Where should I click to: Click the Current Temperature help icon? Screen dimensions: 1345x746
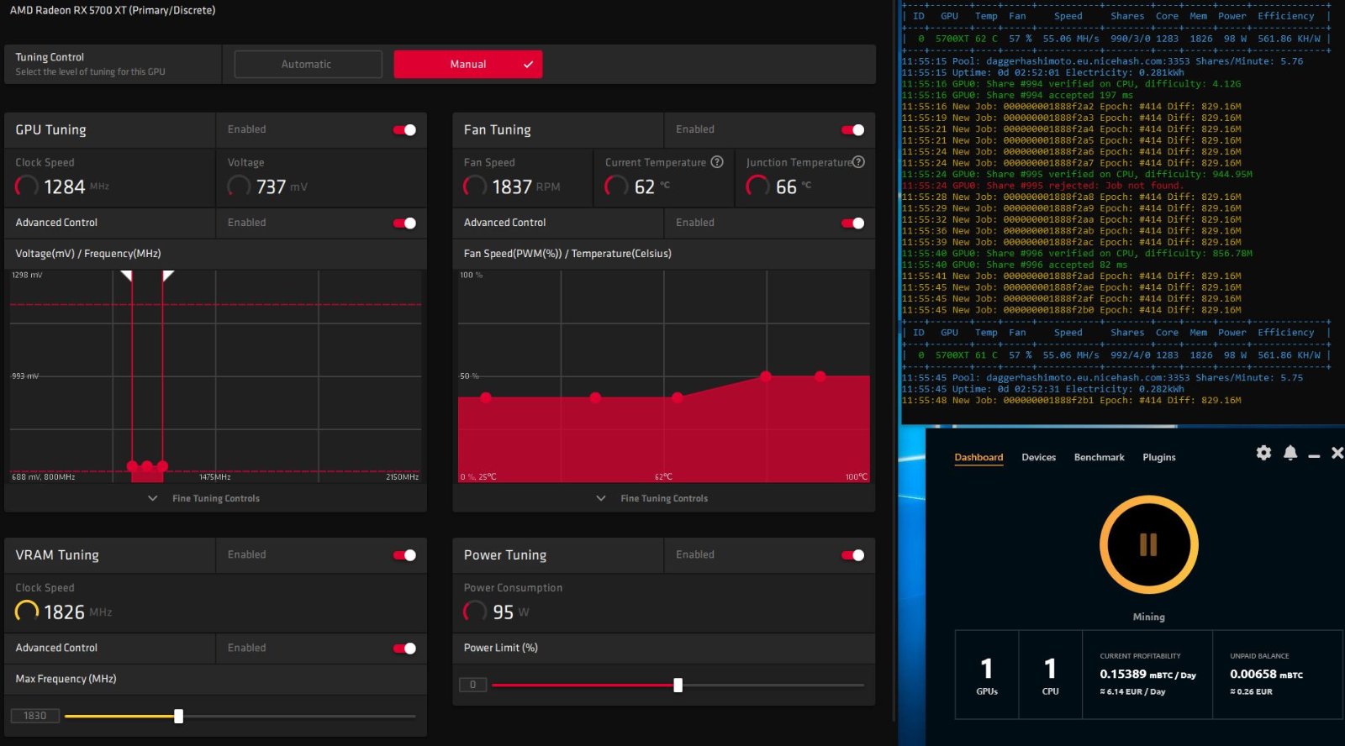pos(717,162)
